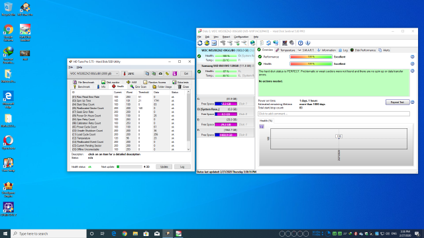Open the Microsoft Edge desktop shortcut

point(8,100)
